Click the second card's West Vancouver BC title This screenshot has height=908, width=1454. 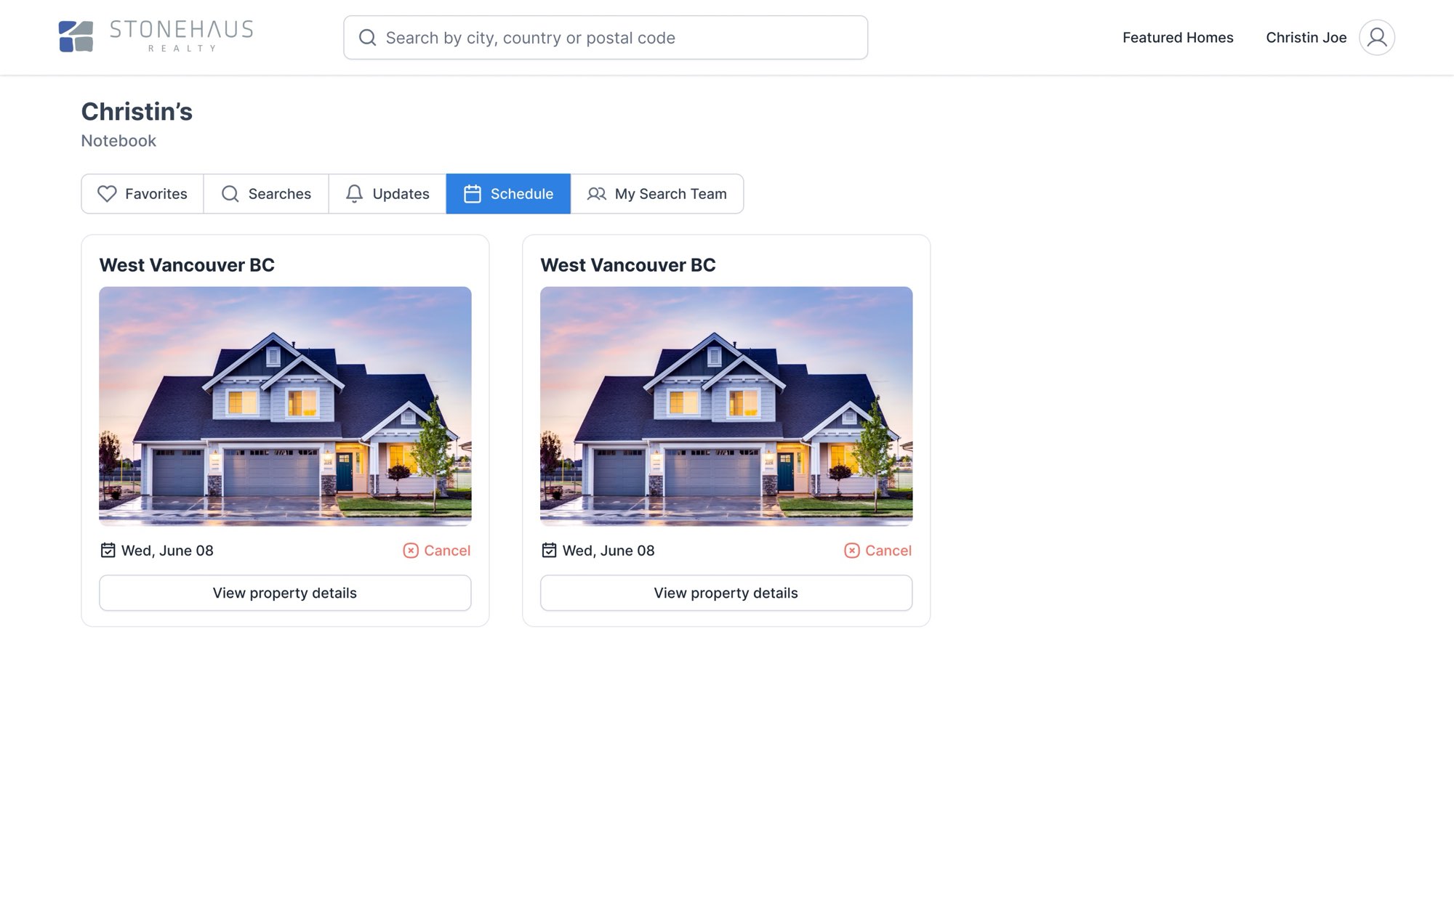click(628, 265)
